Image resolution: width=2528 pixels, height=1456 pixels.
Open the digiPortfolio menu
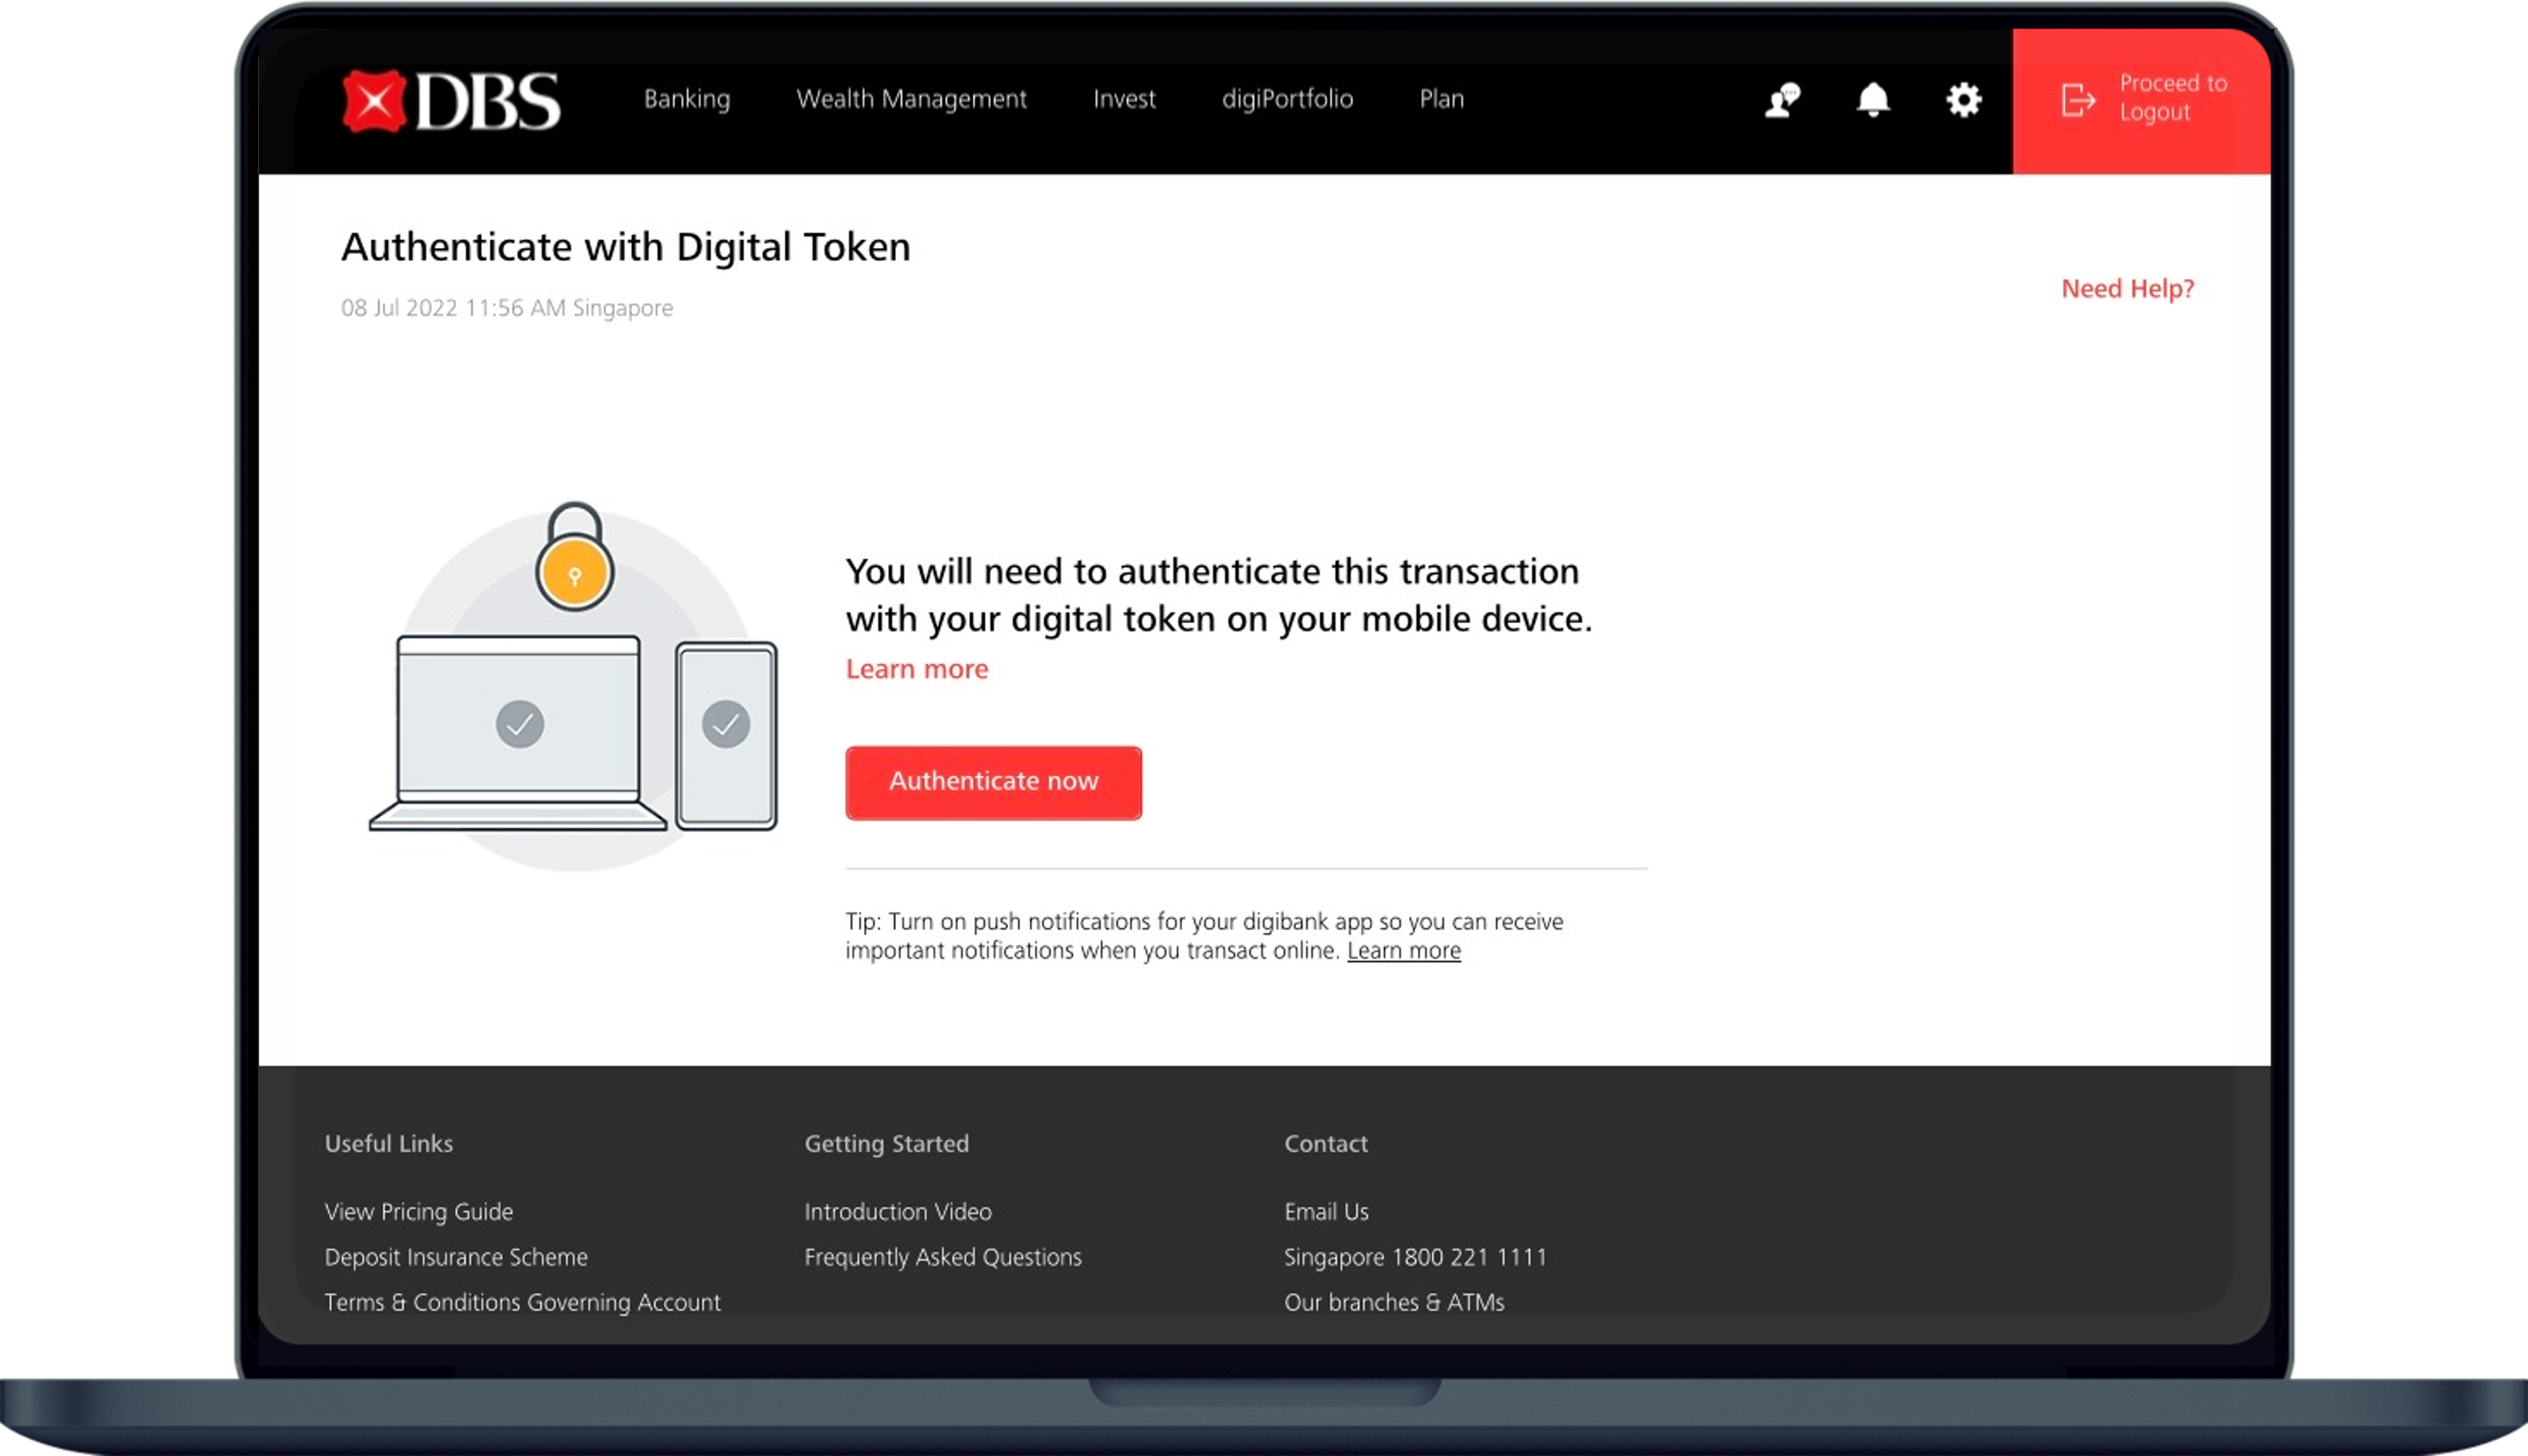click(1287, 99)
